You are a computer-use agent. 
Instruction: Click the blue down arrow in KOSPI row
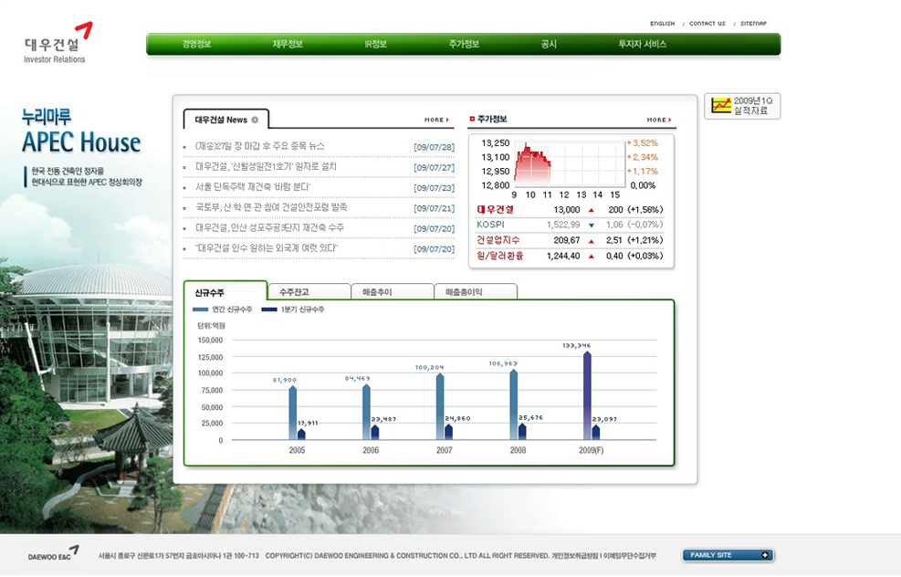point(591,225)
